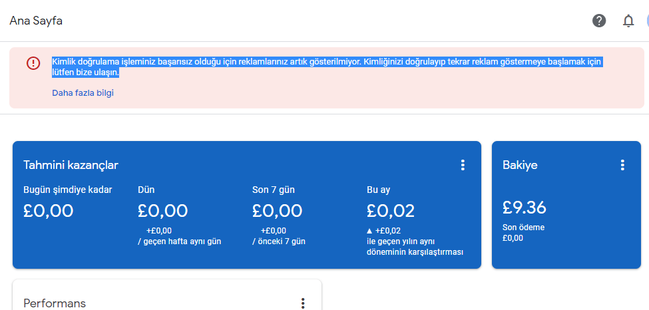Click the Bakiye card heading
649x310 pixels.
[x=520, y=165]
